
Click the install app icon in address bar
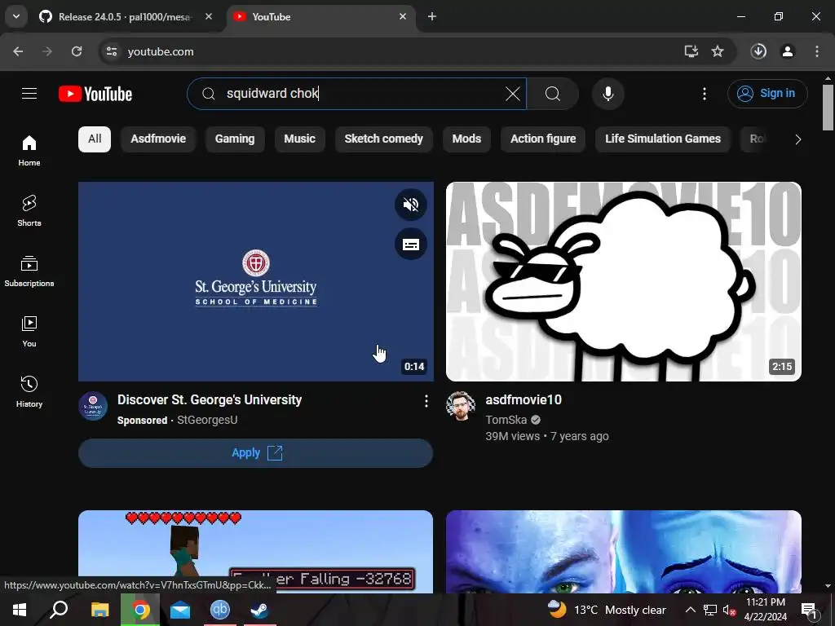pyautogui.click(x=691, y=51)
